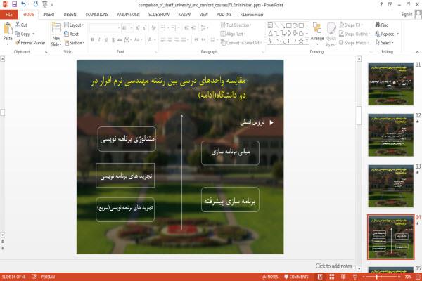Toggle Bold formatting

coord(92,40)
